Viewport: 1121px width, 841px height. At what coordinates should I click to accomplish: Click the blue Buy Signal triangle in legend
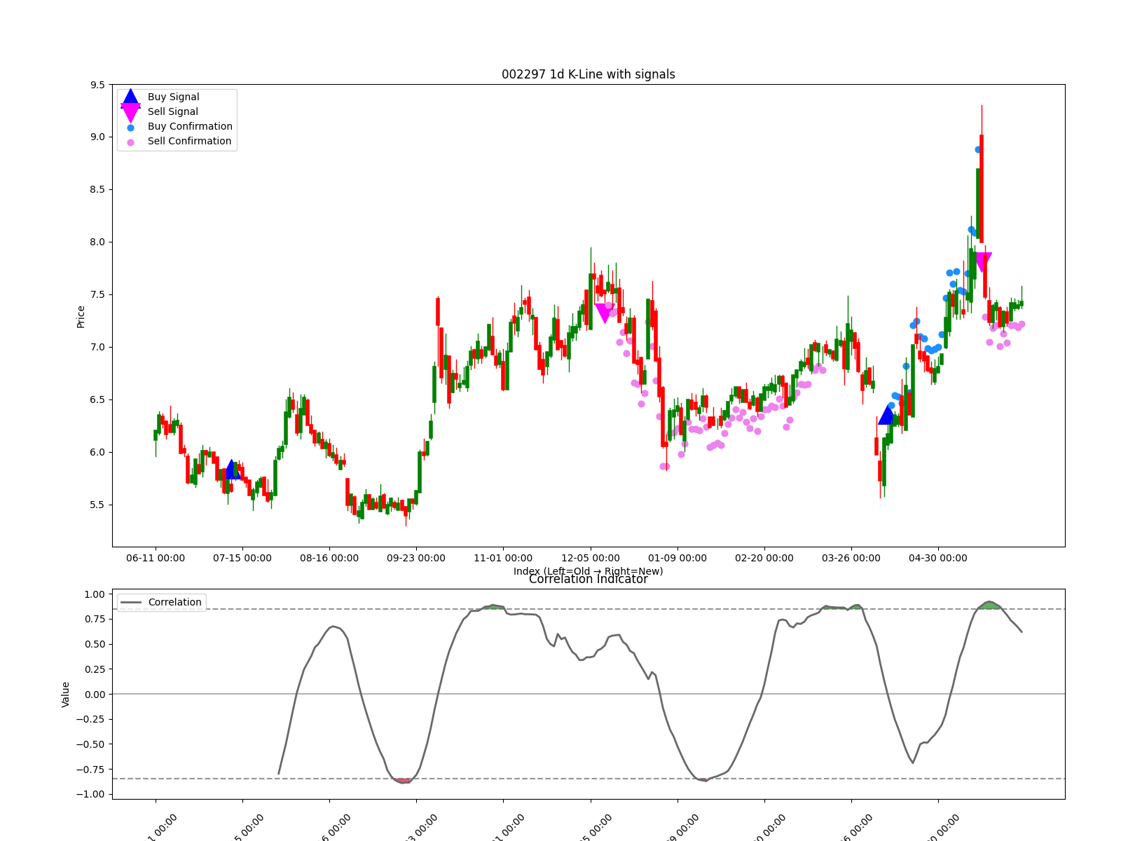click(x=130, y=98)
